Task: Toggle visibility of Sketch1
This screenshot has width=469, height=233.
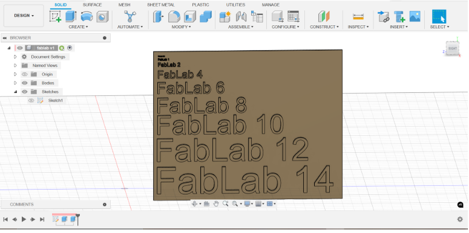Action: click(31, 101)
